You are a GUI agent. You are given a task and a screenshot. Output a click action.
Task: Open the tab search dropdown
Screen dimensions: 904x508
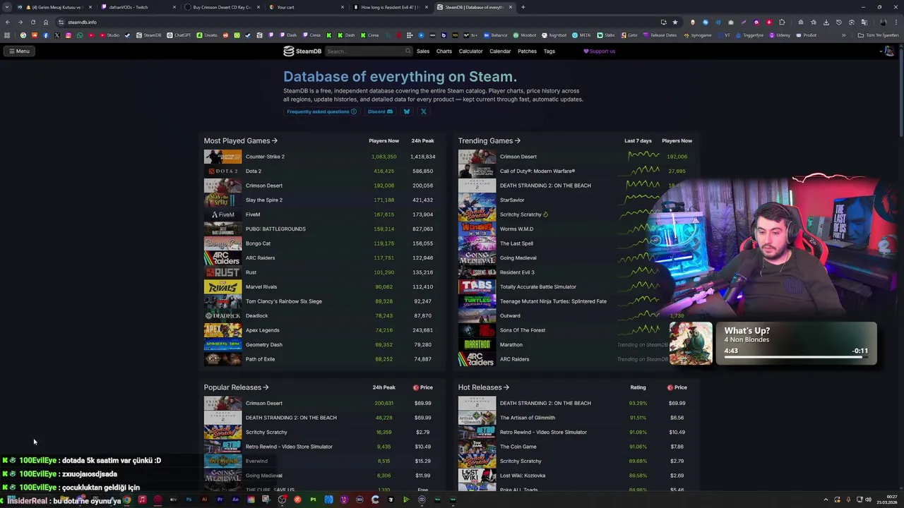tap(8, 7)
